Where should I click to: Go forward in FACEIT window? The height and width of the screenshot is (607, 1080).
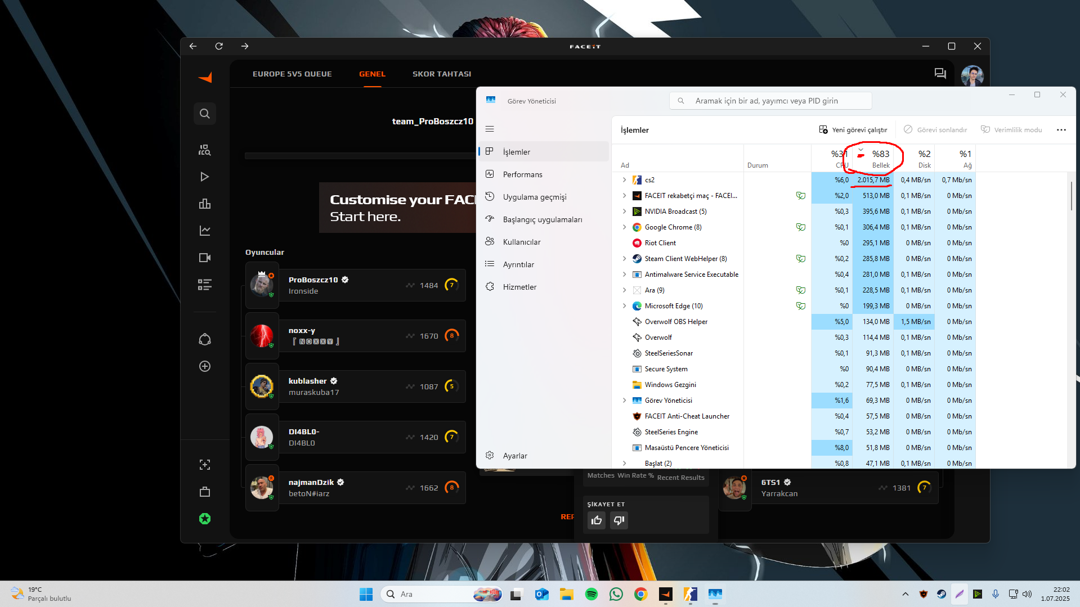point(245,46)
